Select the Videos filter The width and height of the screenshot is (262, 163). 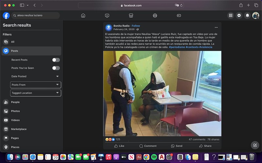31,120
